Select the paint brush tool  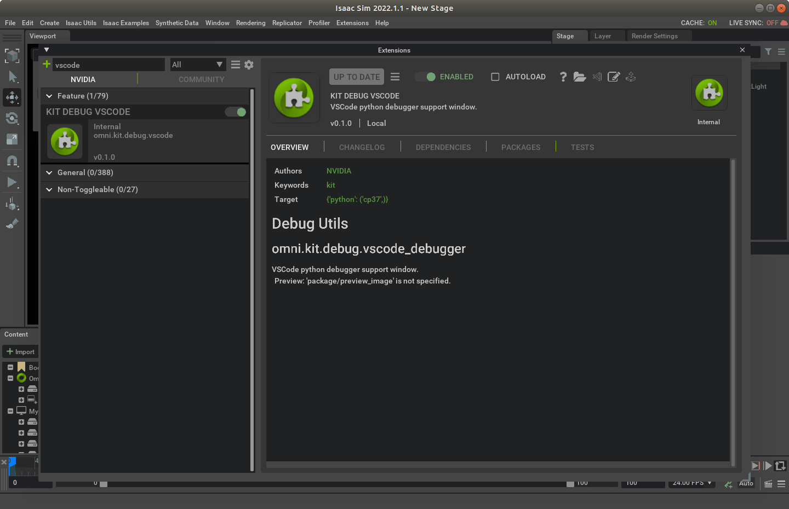pos(12,224)
